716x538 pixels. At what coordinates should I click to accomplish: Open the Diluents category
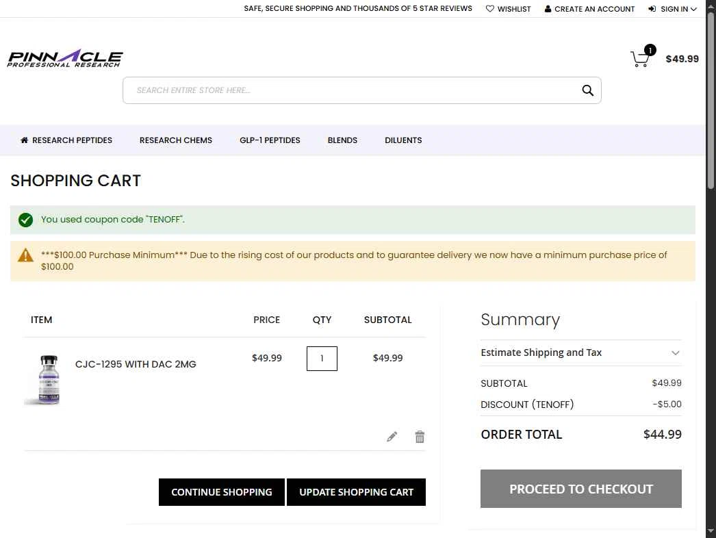(x=403, y=140)
